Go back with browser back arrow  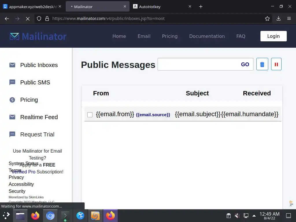(7, 18)
